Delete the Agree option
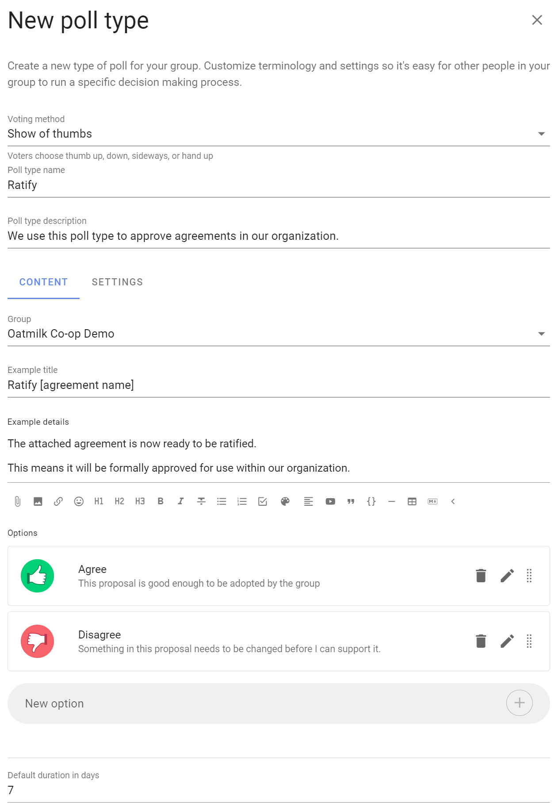This screenshot has width=558, height=811. tap(481, 576)
